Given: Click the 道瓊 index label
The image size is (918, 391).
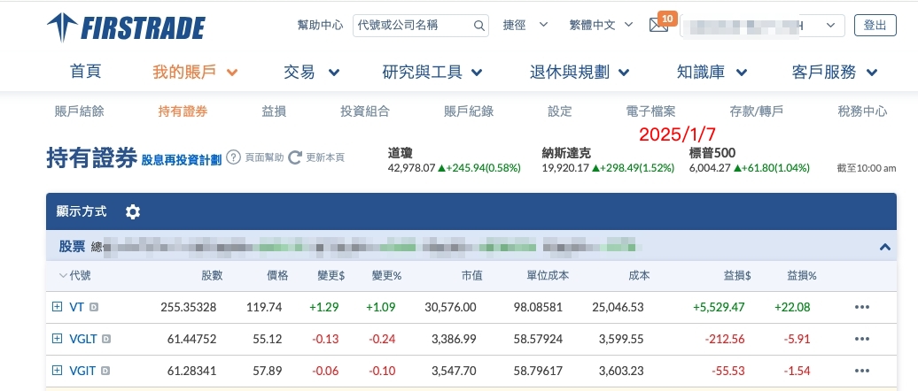Looking at the screenshot, I should (x=400, y=153).
